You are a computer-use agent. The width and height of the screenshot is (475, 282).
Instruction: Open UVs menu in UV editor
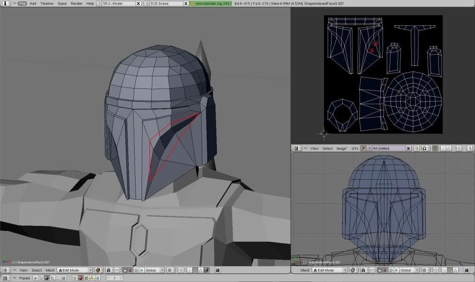coord(355,148)
